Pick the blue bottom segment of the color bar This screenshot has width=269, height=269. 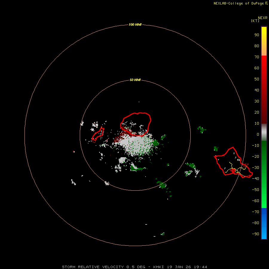[x=264, y=224]
